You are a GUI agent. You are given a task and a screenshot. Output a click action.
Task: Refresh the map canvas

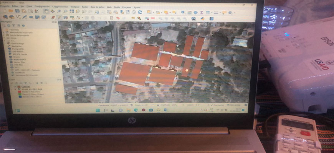click(x=140, y=12)
